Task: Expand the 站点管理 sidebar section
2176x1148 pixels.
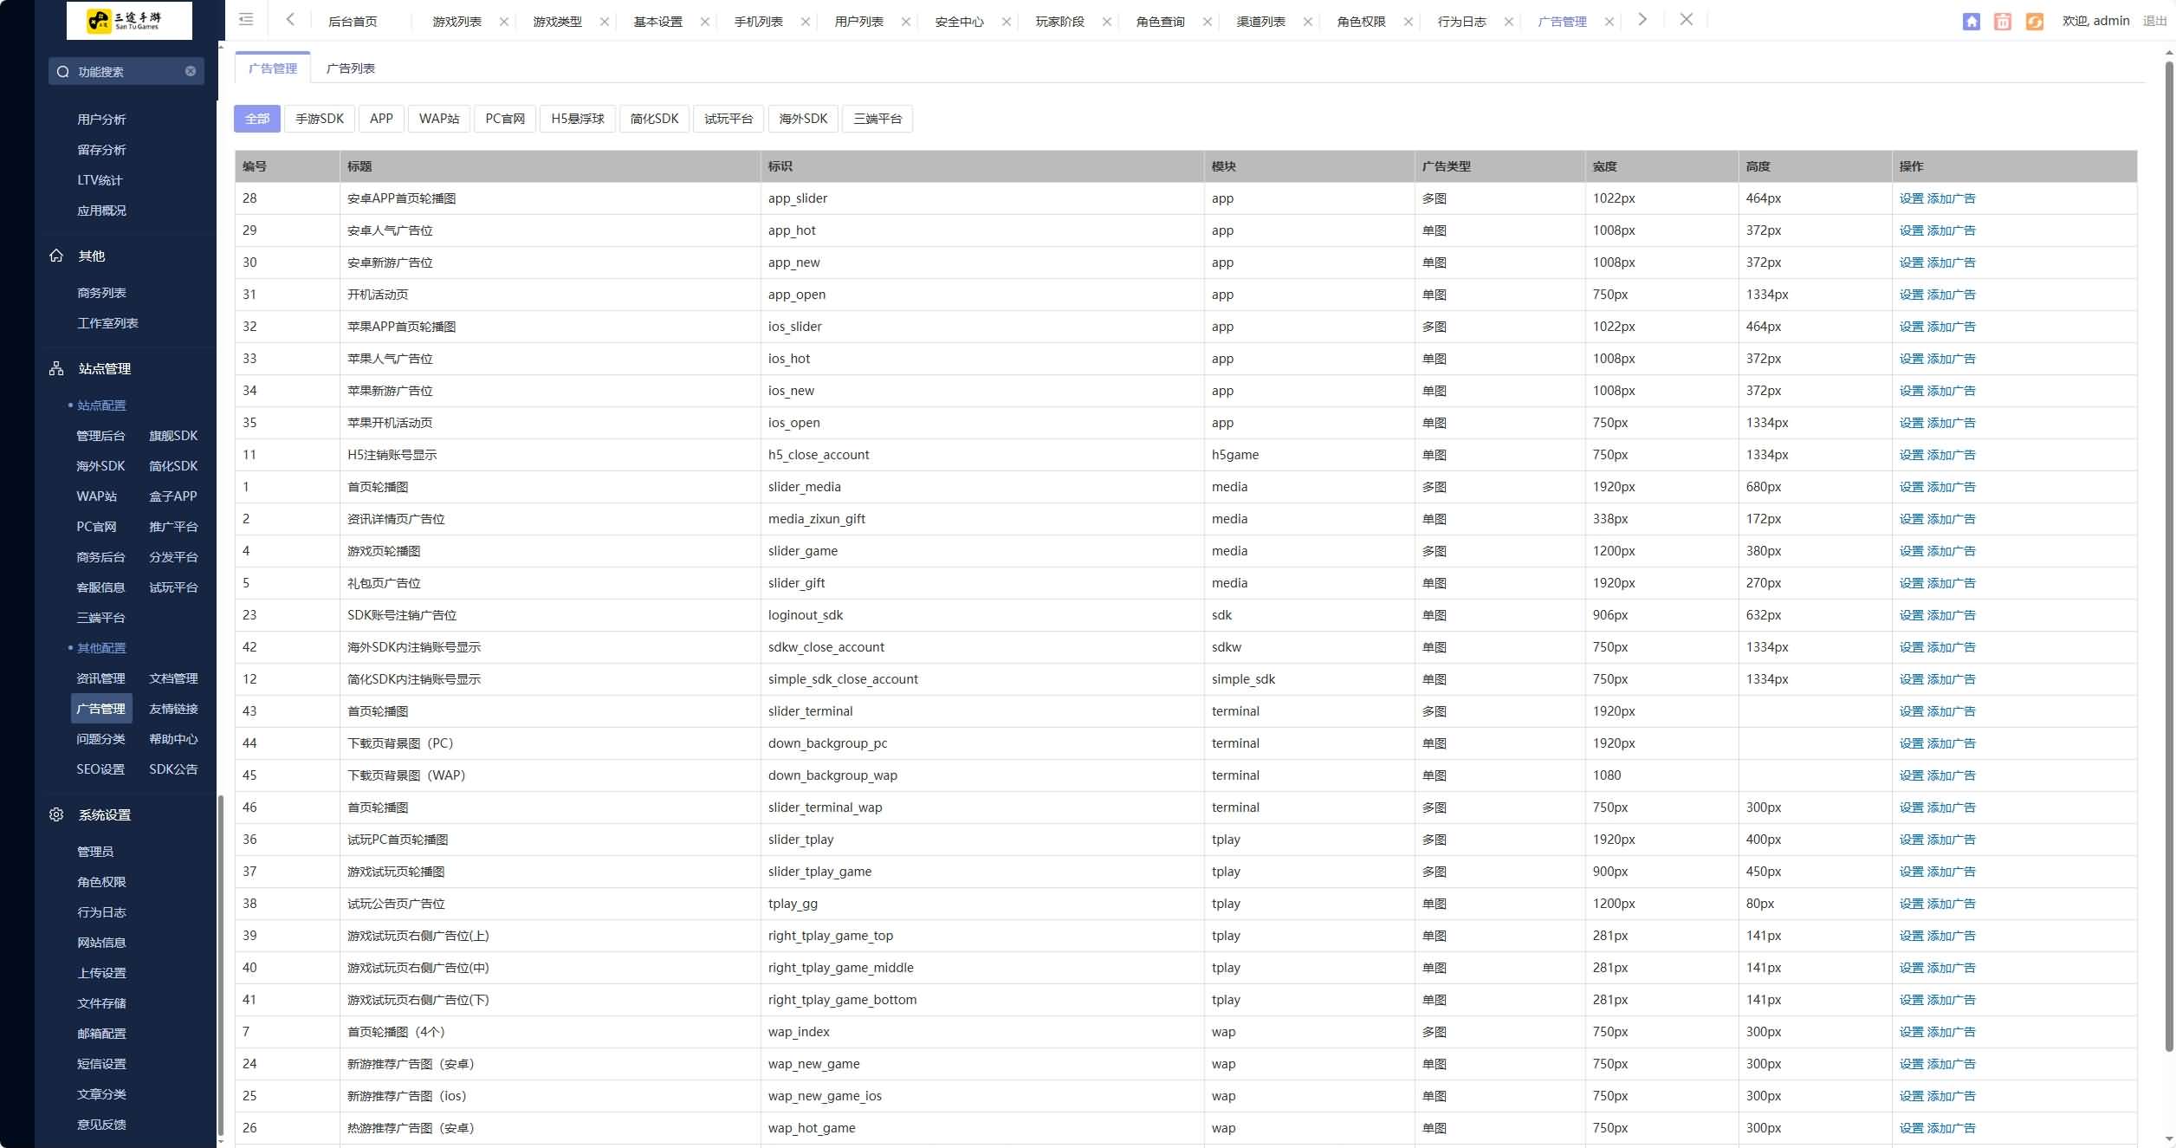Action: point(104,369)
